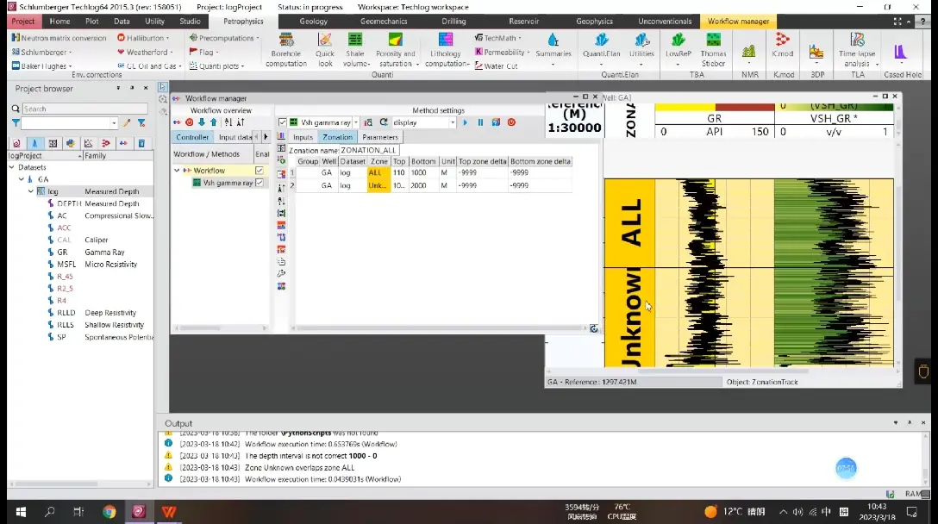This screenshot has width=938, height=524.
Task: Click the funnel filter icon beside the filter box
Action: 16,123
